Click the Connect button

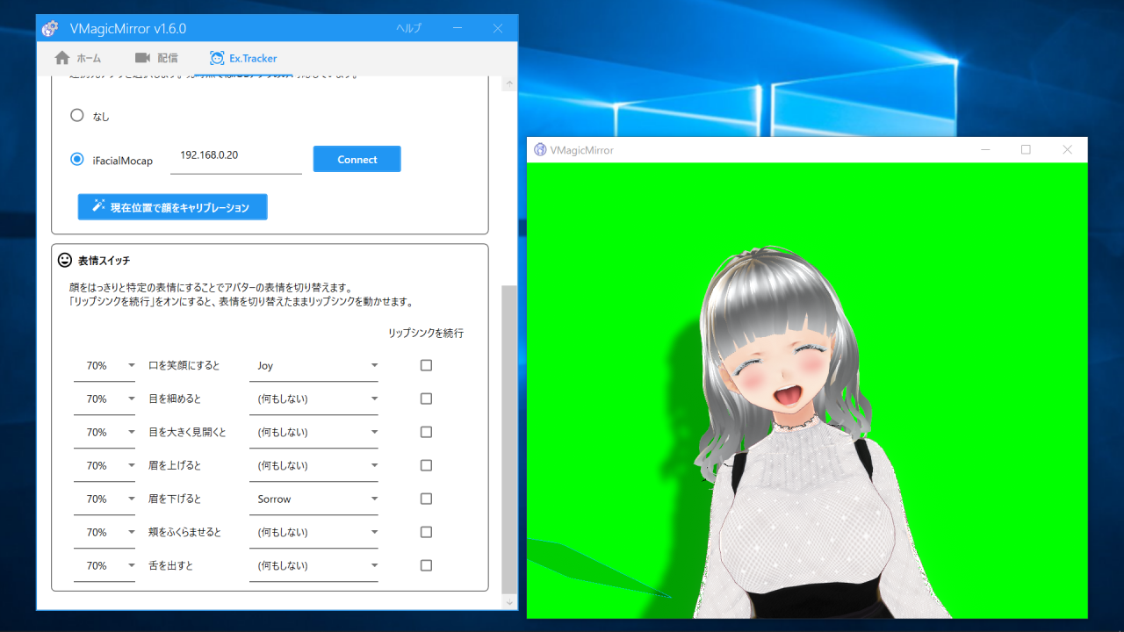coord(357,159)
